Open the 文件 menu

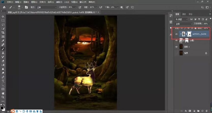pyautogui.click(x=10, y=2)
